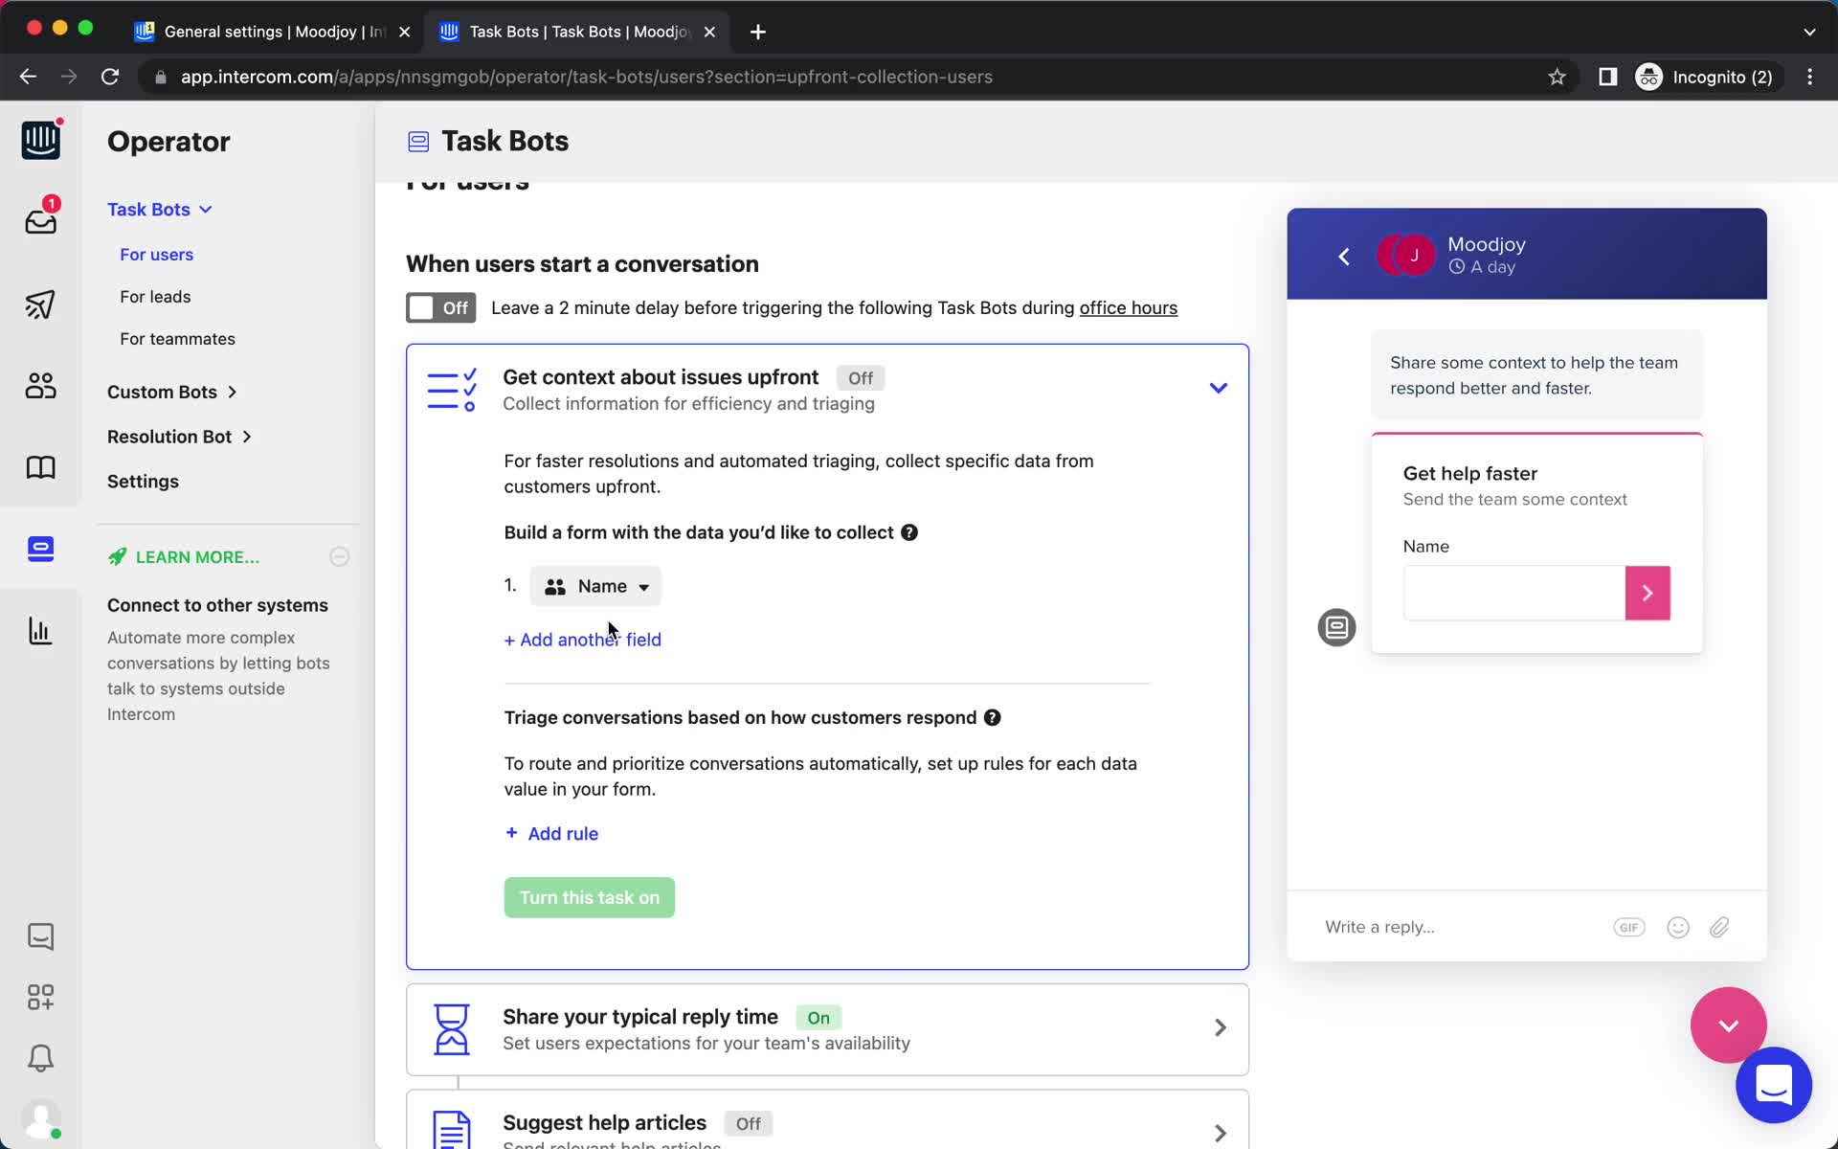Open the Reports bar chart icon
The width and height of the screenshot is (1838, 1149).
(40, 631)
